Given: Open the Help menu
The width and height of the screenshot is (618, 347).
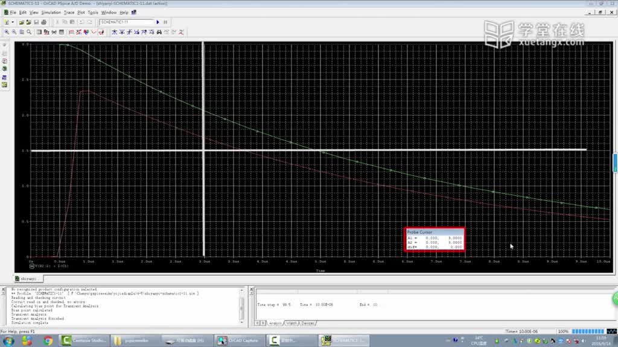Looking at the screenshot, I should pyautogui.click(x=124, y=13).
